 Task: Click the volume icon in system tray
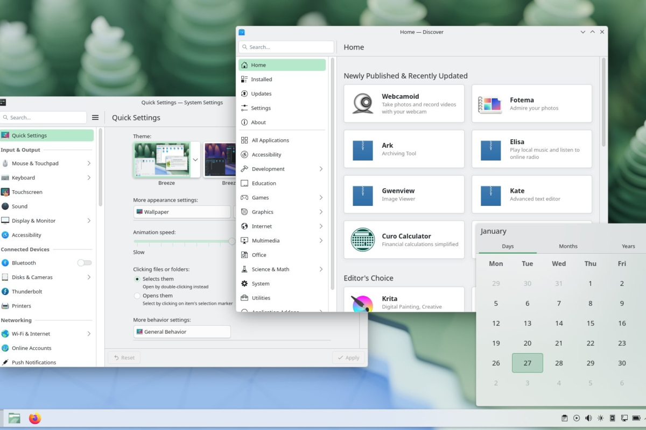588,418
